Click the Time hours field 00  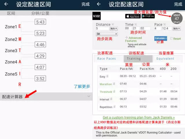(x=128, y=28)
